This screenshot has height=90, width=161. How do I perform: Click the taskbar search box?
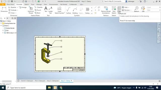coord(26,88)
